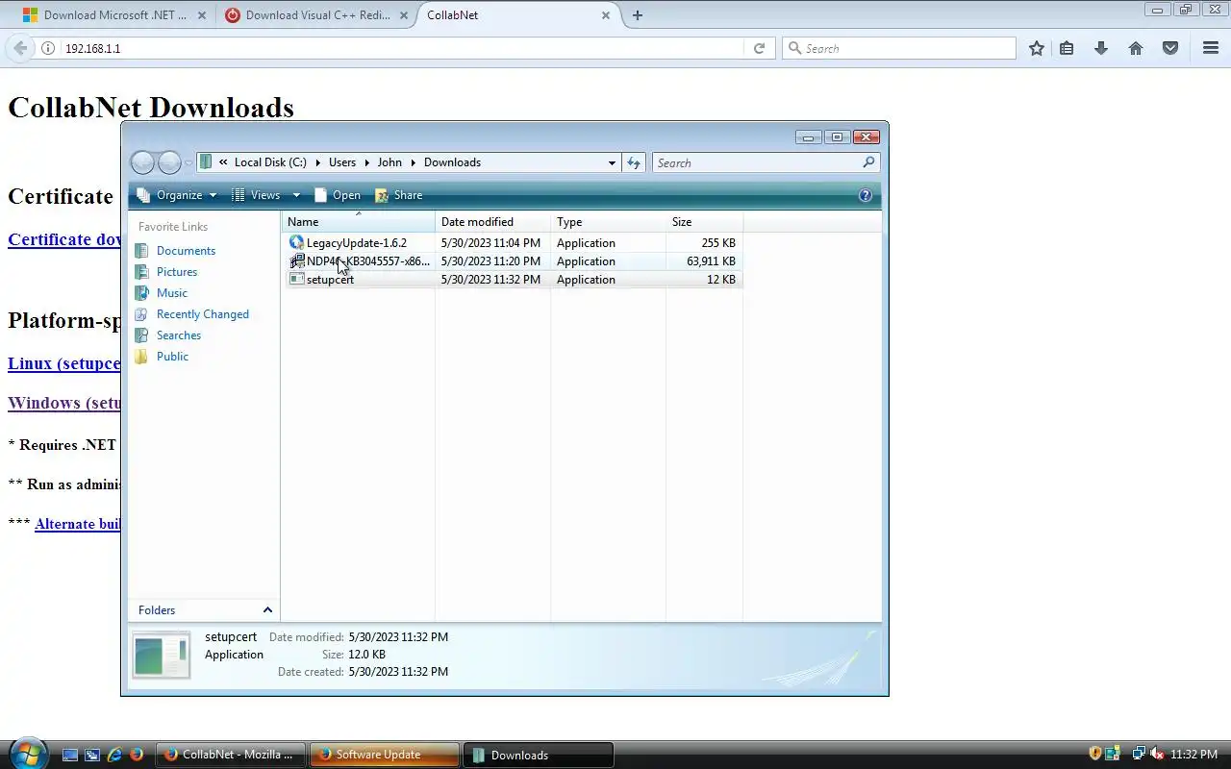Click Share in Explorer toolbar
The width and height of the screenshot is (1231, 769).
399,195
